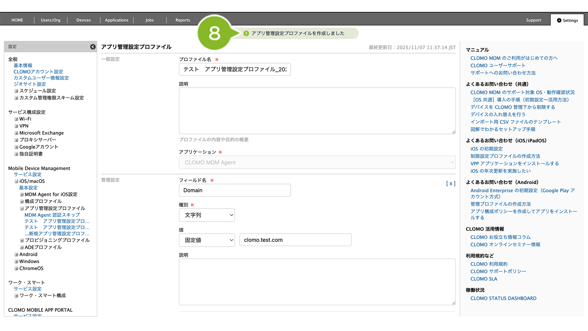
Task: Open the CLOMO MDM Agent application dropdown
Action: [x=317, y=163]
